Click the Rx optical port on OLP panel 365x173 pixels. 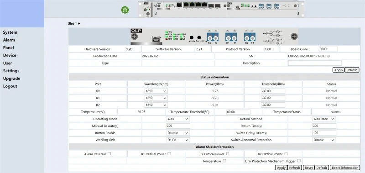coord(210,38)
